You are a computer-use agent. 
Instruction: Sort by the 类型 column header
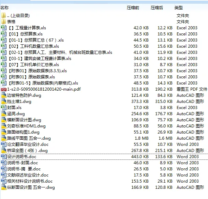[179, 8]
